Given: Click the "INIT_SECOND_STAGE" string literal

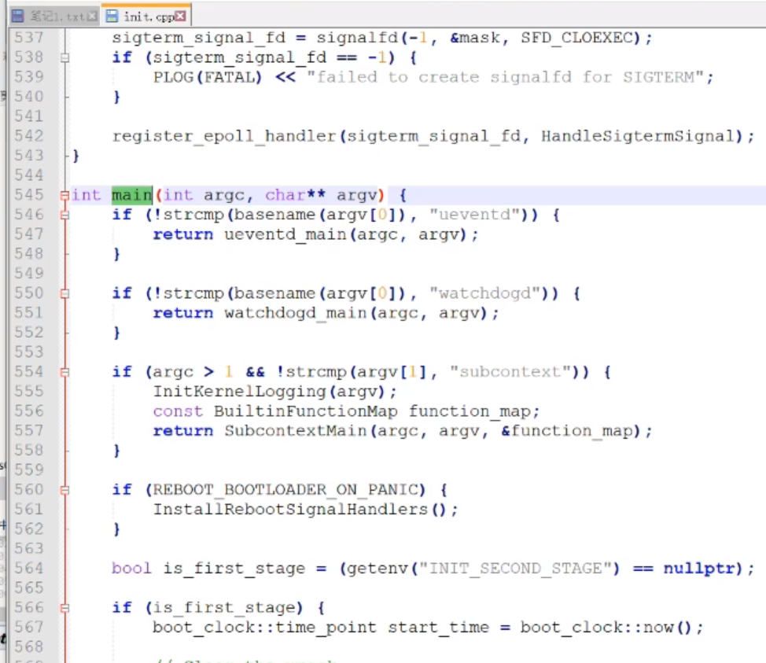Looking at the screenshot, I should click(515, 569).
